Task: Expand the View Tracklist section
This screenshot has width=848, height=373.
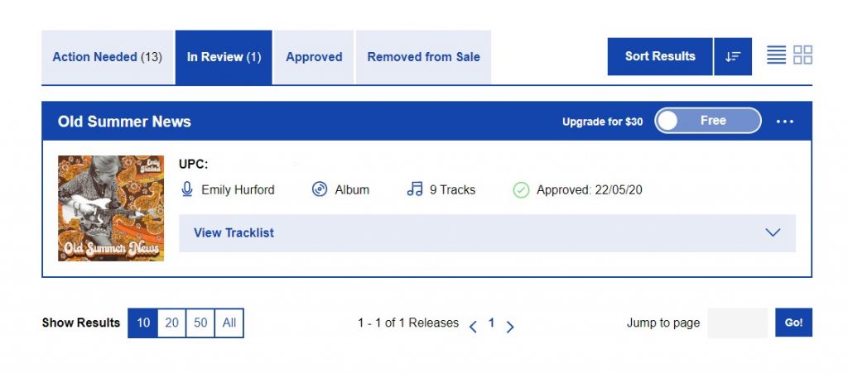Action: pos(487,233)
